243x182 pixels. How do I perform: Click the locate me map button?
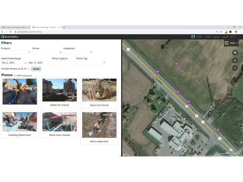tap(235, 52)
